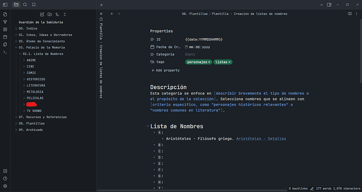Image resolution: width=362 pixels, height=192 pixels.
Task: Click the pencil edit-mode status icon
Action: tap(312, 188)
